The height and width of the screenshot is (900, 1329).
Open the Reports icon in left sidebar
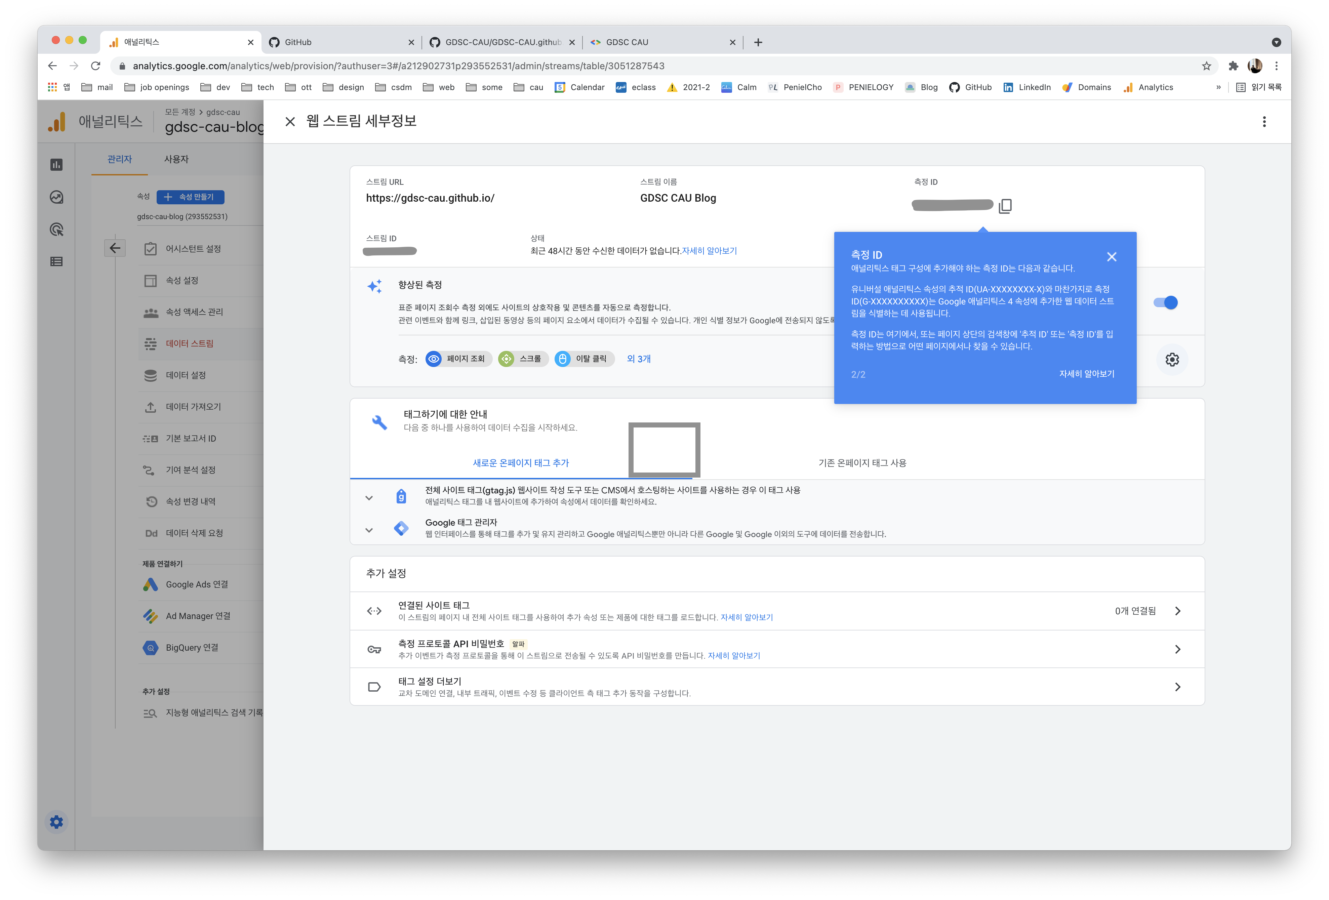[56, 165]
